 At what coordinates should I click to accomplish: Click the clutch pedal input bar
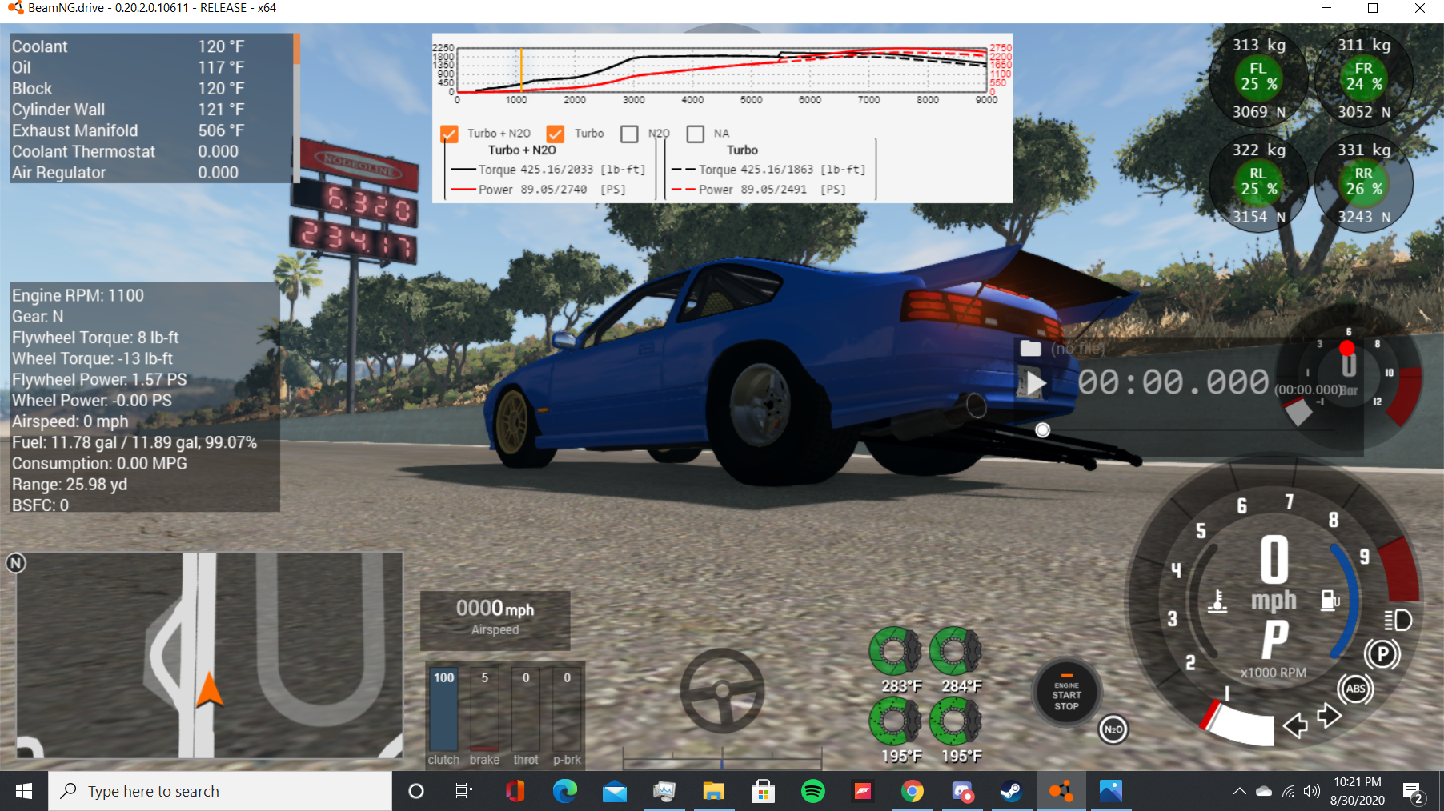(x=443, y=711)
